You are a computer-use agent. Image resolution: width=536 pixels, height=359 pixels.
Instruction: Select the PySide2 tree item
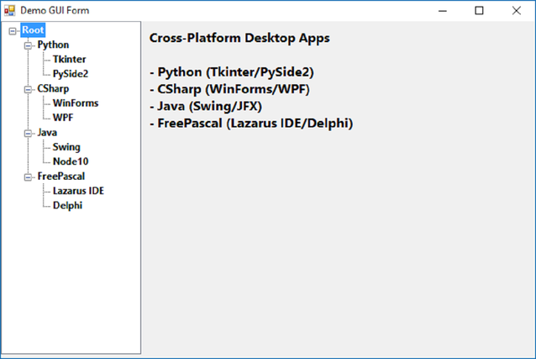tap(71, 74)
